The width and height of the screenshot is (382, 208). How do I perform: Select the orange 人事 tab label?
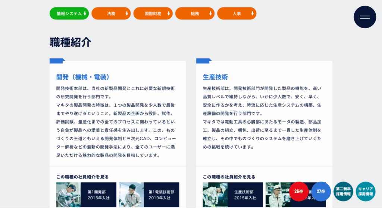pos(237,13)
